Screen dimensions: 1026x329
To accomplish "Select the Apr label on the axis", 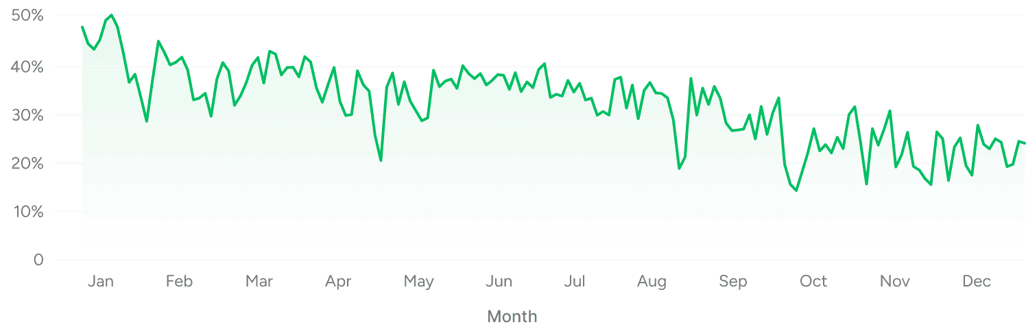I will pos(339,282).
